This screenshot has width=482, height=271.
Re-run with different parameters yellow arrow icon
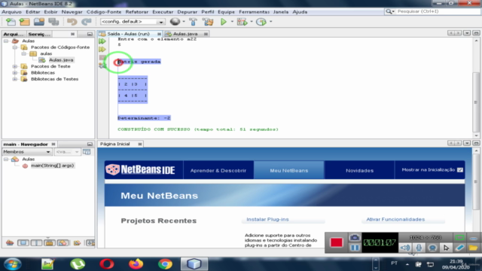102,49
